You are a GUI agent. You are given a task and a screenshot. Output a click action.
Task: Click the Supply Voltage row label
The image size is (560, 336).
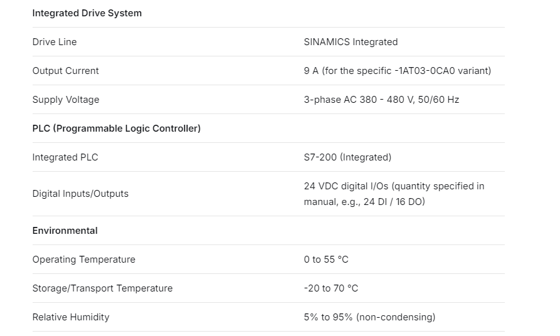(x=66, y=100)
